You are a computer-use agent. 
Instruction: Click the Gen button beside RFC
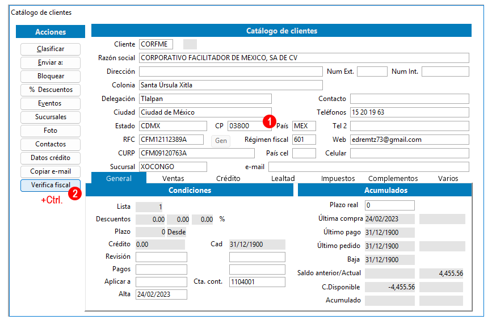click(x=221, y=141)
